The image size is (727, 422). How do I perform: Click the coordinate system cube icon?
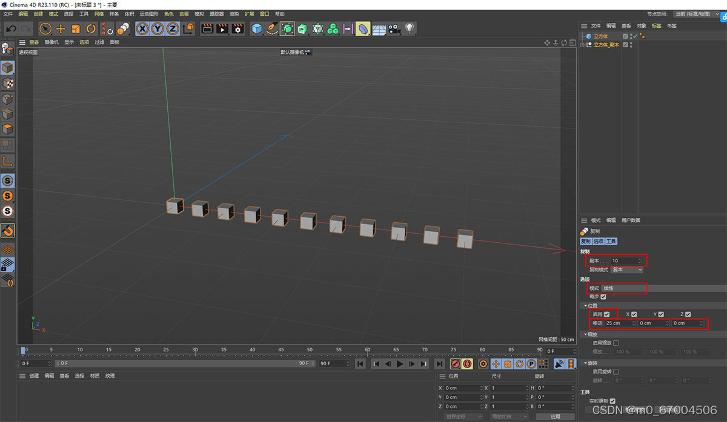point(188,28)
